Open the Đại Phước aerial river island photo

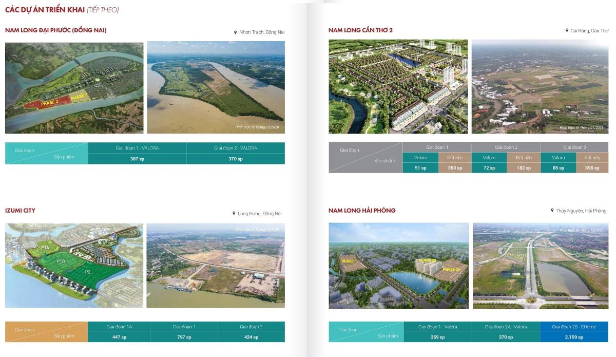[216, 87]
